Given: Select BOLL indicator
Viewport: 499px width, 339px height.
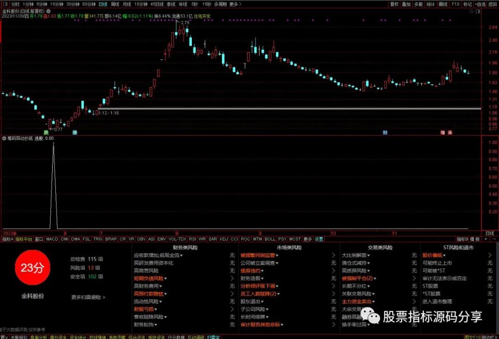Looking at the screenshot, I should coord(270,239).
